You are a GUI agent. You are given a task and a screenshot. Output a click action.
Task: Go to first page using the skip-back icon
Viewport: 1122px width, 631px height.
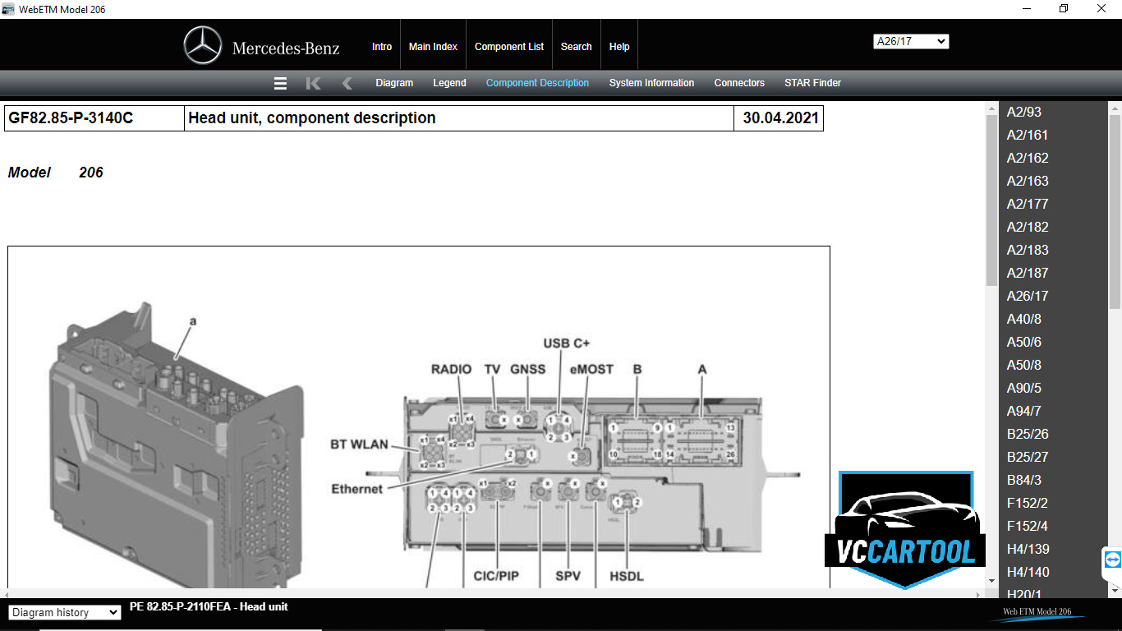[x=313, y=83]
